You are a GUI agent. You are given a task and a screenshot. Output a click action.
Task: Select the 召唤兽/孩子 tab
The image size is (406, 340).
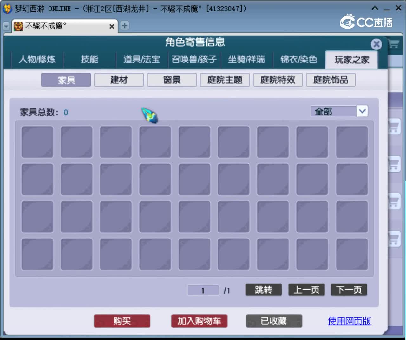click(194, 59)
